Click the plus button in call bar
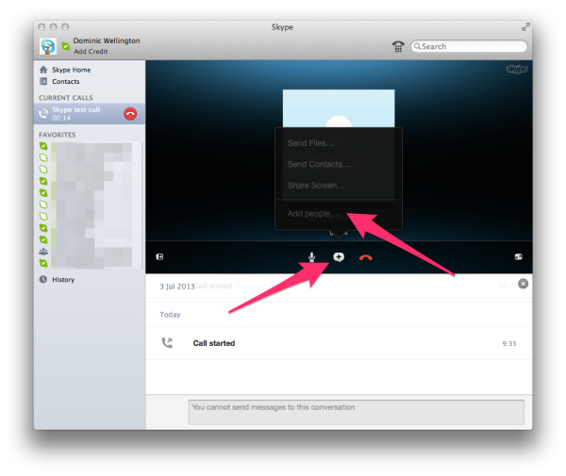The image size is (566, 476). pyautogui.click(x=339, y=257)
